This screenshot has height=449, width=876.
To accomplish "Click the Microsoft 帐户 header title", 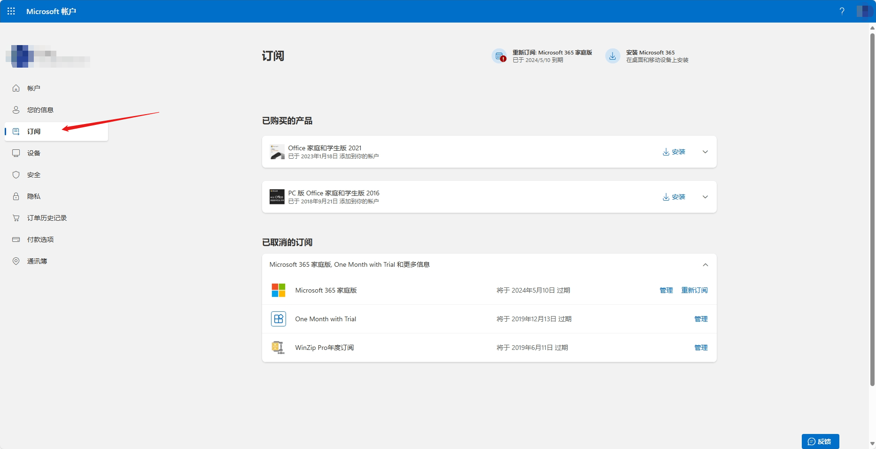I will [x=51, y=11].
